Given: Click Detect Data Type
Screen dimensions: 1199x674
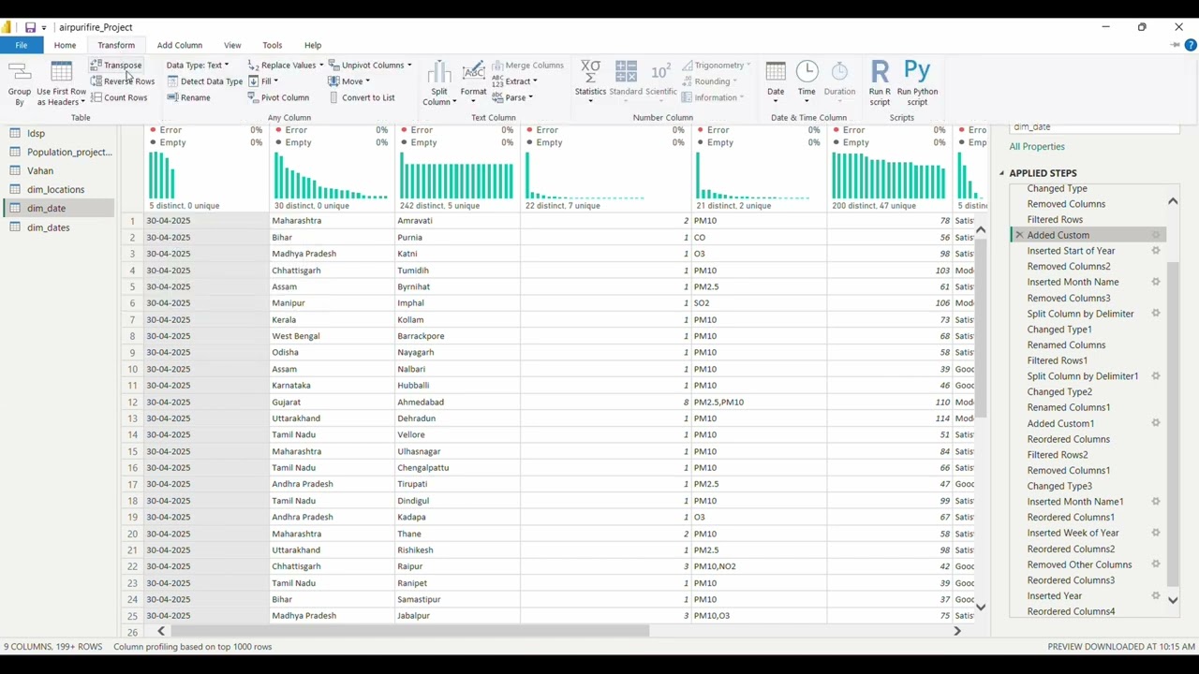Looking at the screenshot, I should pos(205,81).
